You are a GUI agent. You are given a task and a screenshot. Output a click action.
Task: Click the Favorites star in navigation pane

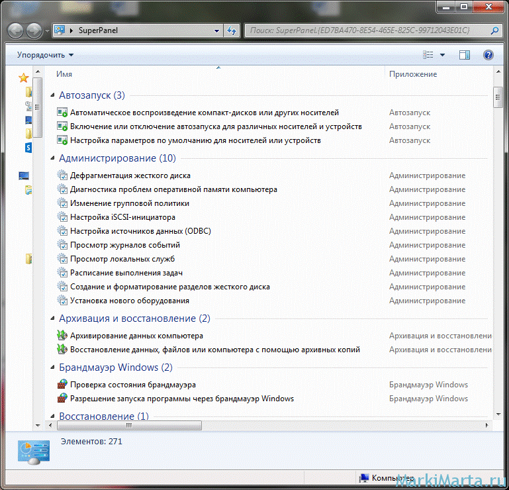(x=23, y=77)
